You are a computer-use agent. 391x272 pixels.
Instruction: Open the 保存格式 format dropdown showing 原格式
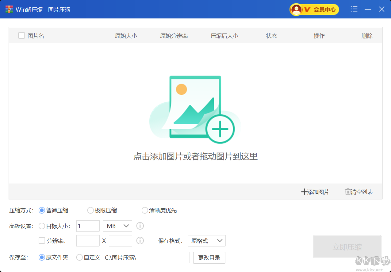click(206, 241)
